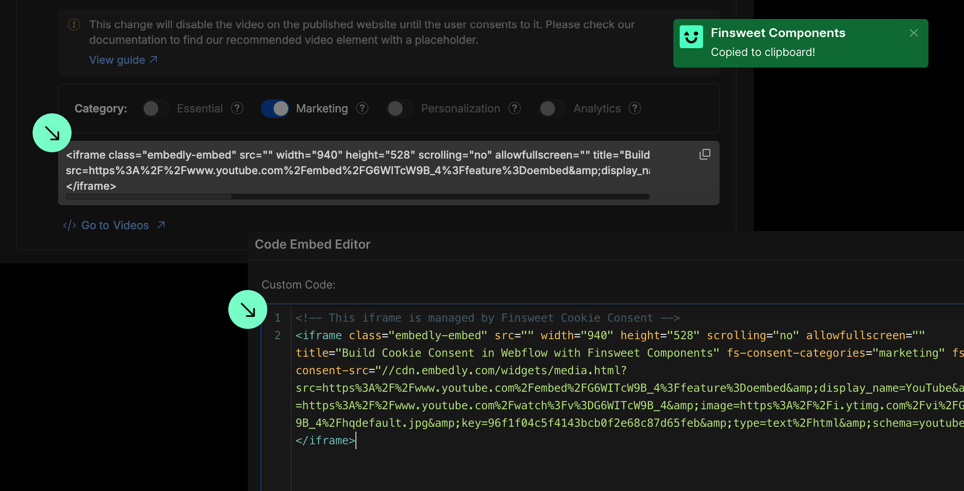
Task: Turn on the Analytics category switch
Action: [553, 109]
